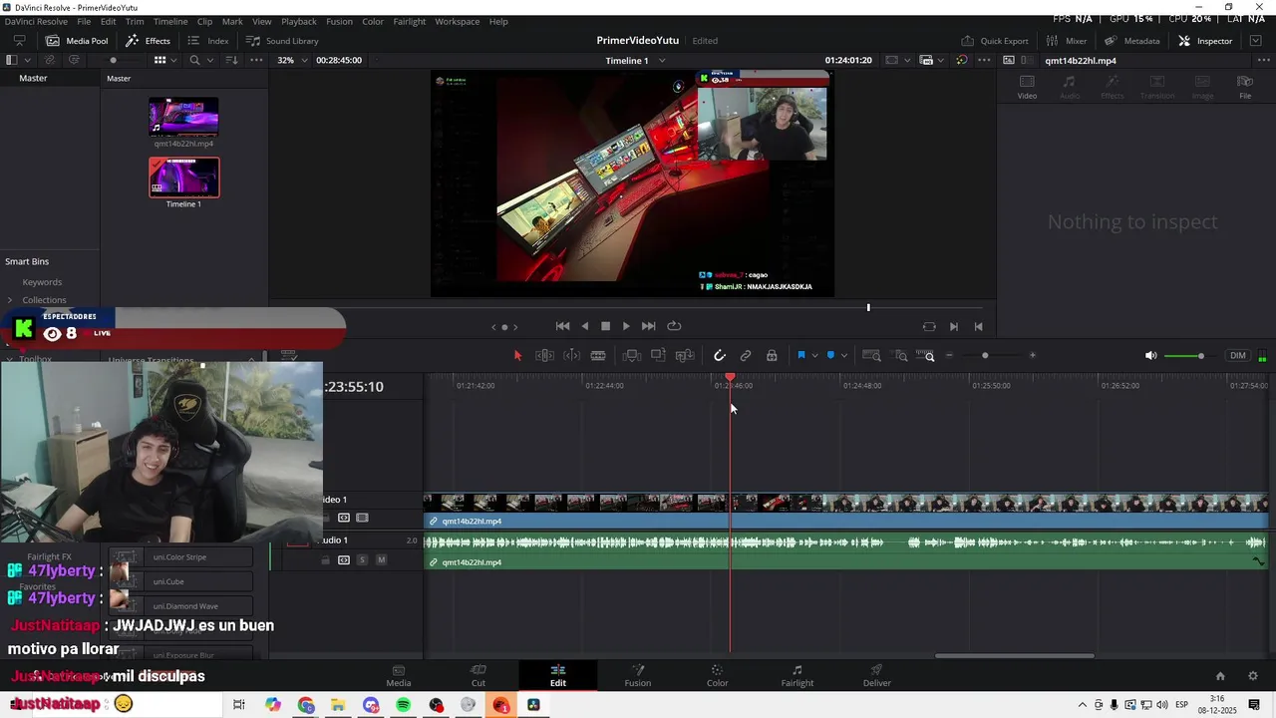Click the horizontal timeline scrollbar
The image size is (1276, 718).
[1014, 655]
